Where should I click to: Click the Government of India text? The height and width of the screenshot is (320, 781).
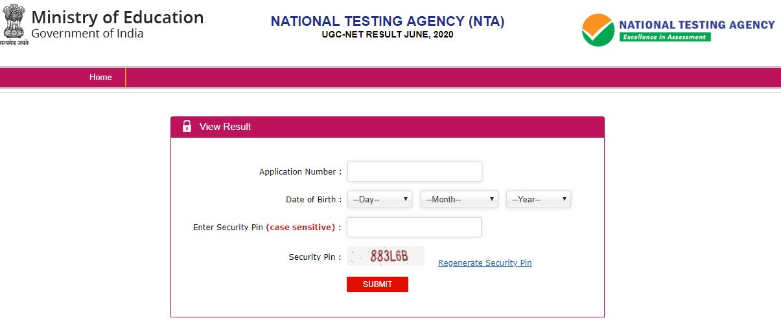pyautogui.click(x=87, y=34)
